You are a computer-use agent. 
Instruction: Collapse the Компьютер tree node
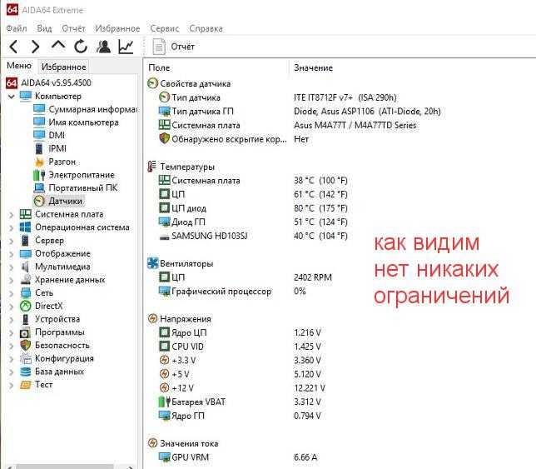[12, 97]
